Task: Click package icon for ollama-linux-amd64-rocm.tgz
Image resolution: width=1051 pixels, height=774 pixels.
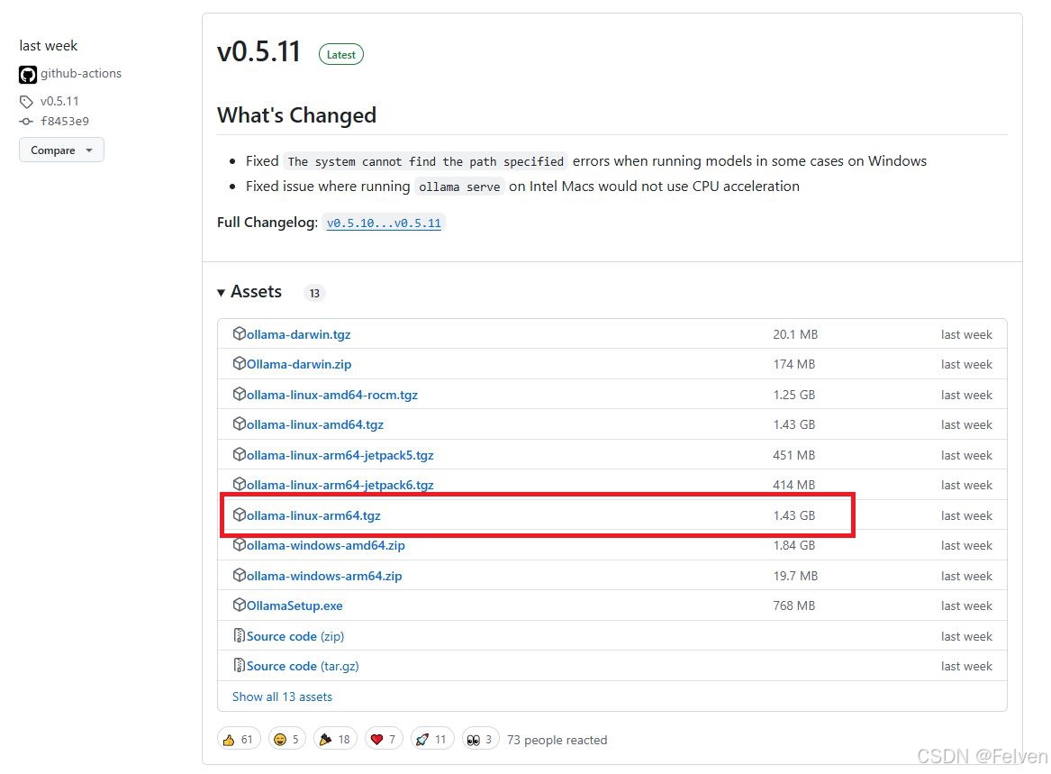Action: point(240,394)
